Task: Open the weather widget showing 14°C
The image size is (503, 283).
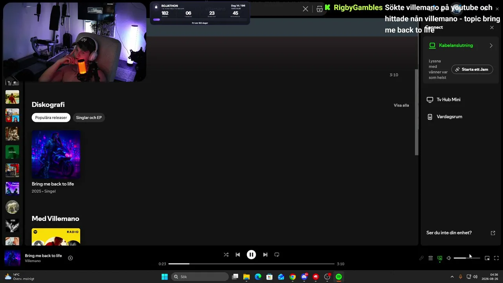Action: [19, 277]
